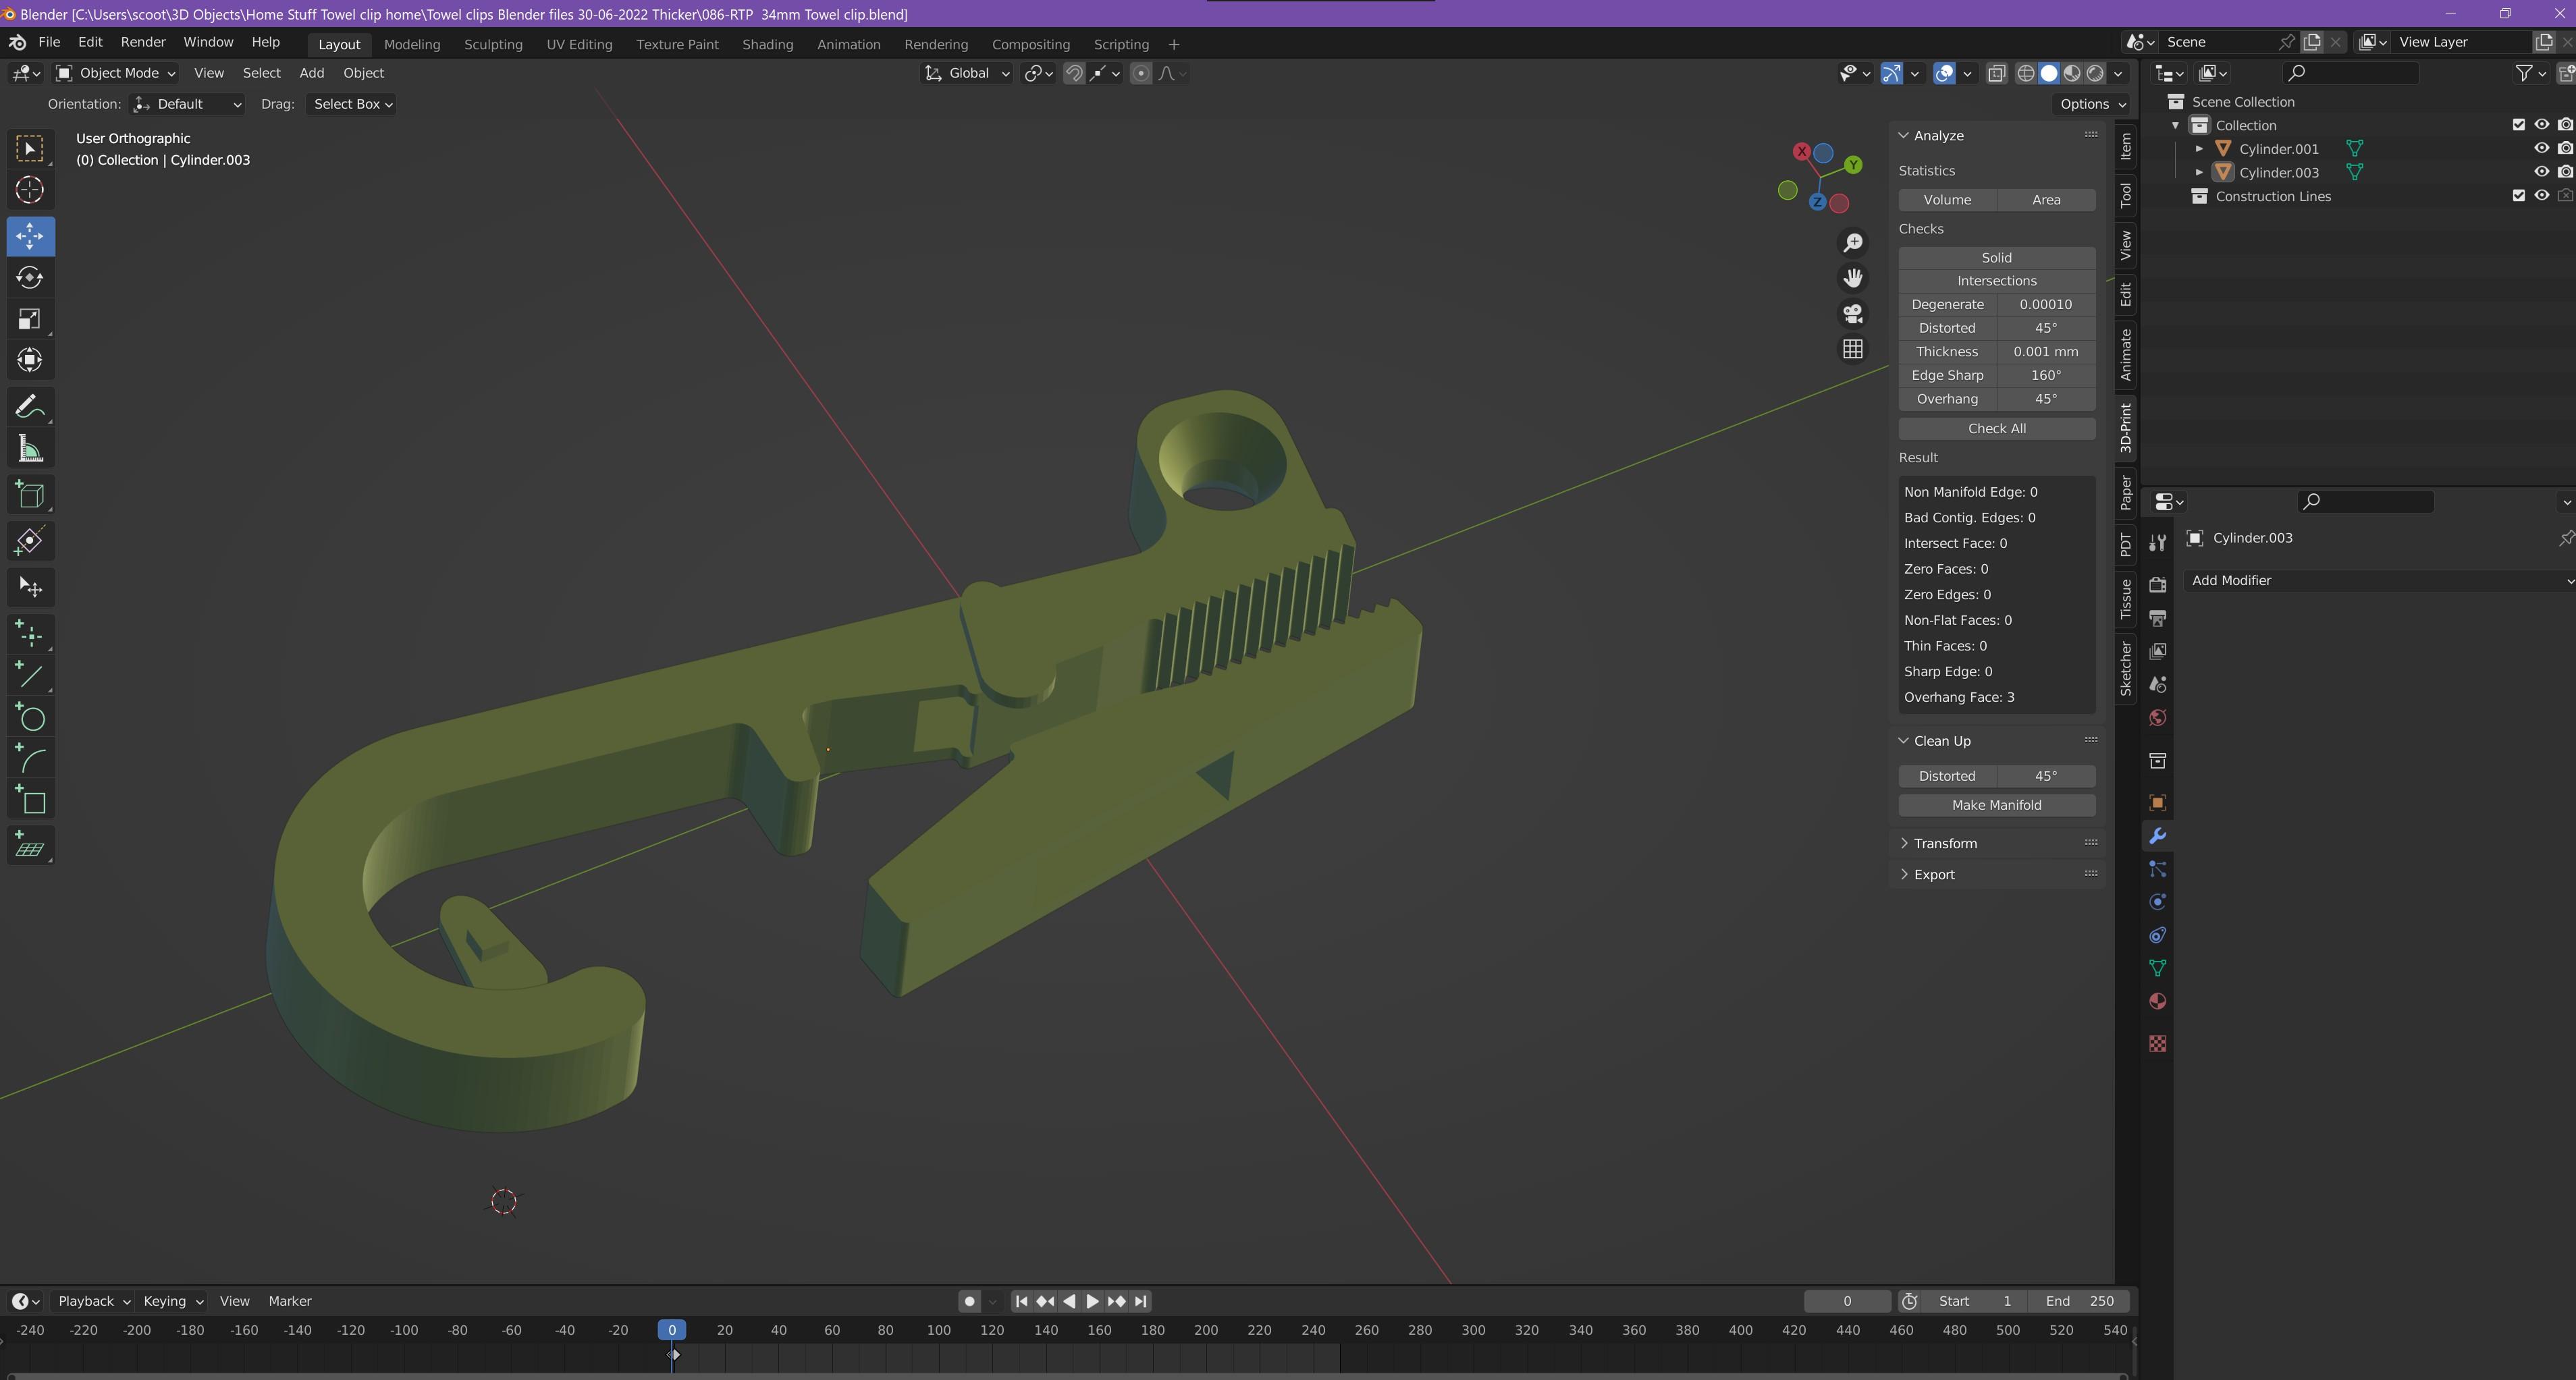
Task: Toggle proportional editing in header
Action: (x=1140, y=73)
